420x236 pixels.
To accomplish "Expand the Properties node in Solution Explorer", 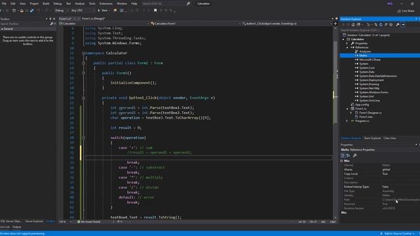I will tap(347, 43).
